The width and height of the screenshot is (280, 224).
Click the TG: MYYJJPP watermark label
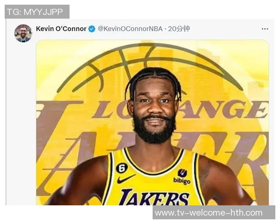click(37, 11)
